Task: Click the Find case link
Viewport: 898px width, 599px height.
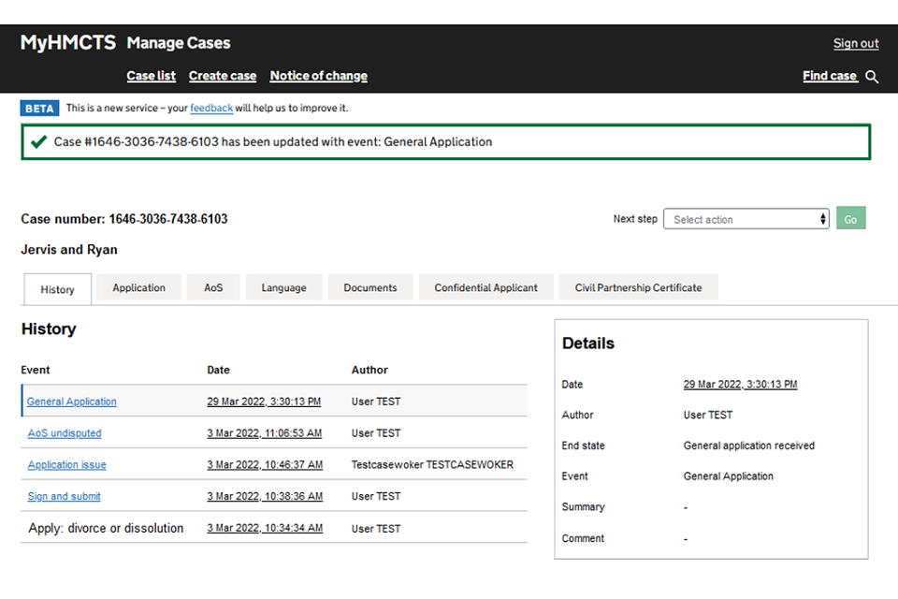Action: [829, 76]
